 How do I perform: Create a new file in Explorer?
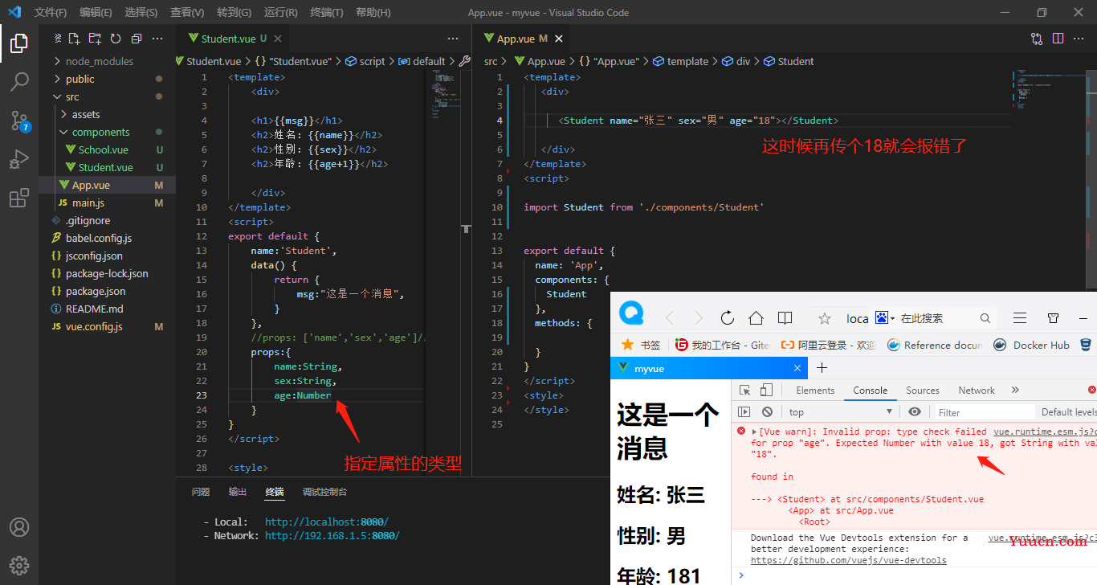75,39
